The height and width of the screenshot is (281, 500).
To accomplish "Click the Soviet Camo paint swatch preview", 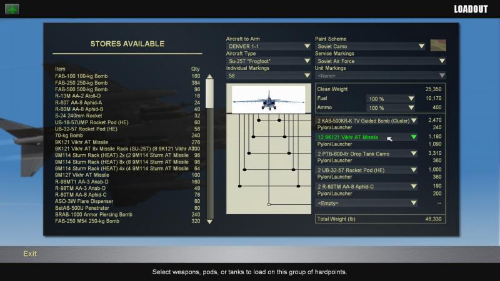I will pos(438,45).
